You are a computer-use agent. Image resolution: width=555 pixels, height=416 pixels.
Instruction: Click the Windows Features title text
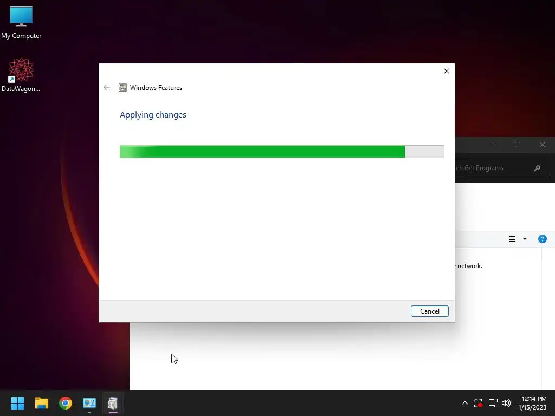156,88
